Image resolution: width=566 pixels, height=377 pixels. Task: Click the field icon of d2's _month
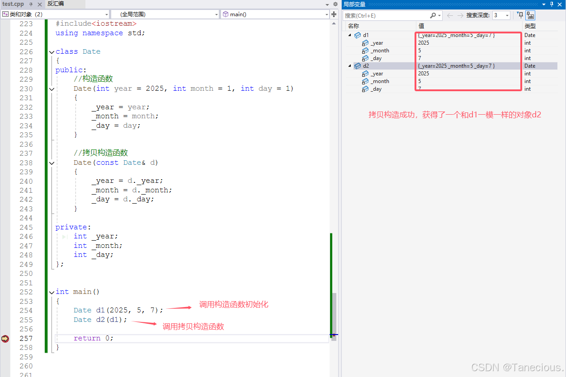(x=365, y=81)
